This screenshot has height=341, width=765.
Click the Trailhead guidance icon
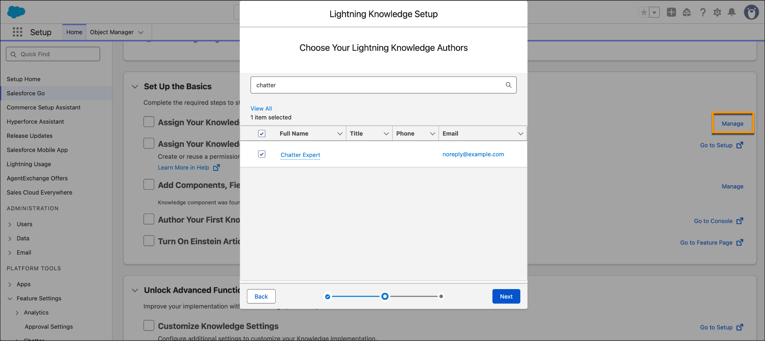[x=687, y=12]
